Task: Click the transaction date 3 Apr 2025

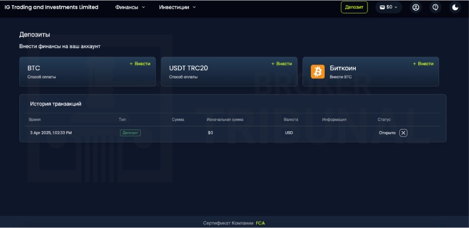Action: (51, 133)
